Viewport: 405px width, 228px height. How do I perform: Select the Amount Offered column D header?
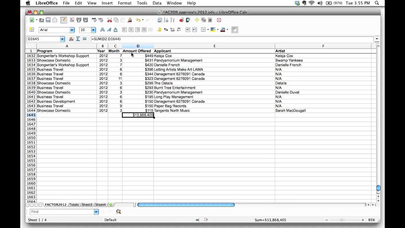tap(138, 46)
